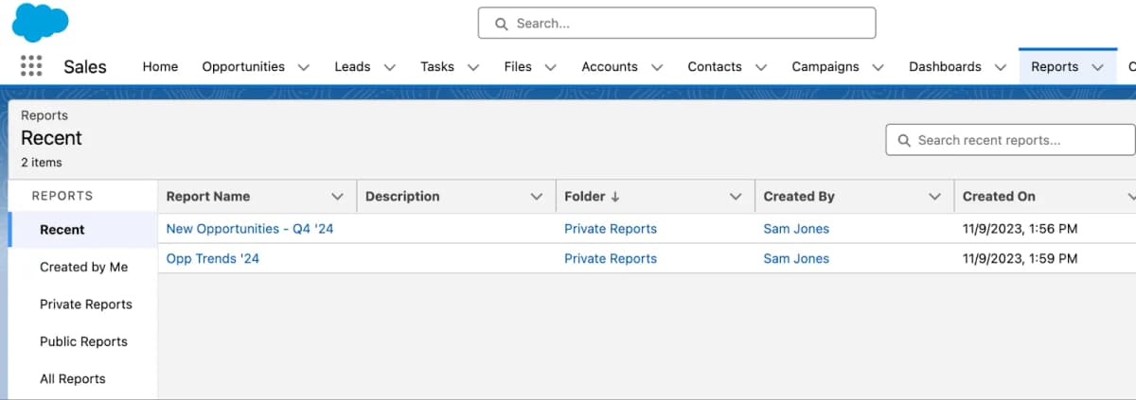Click the global Search field
This screenshot has width=1136, height=400.
(x=677, y=24)
